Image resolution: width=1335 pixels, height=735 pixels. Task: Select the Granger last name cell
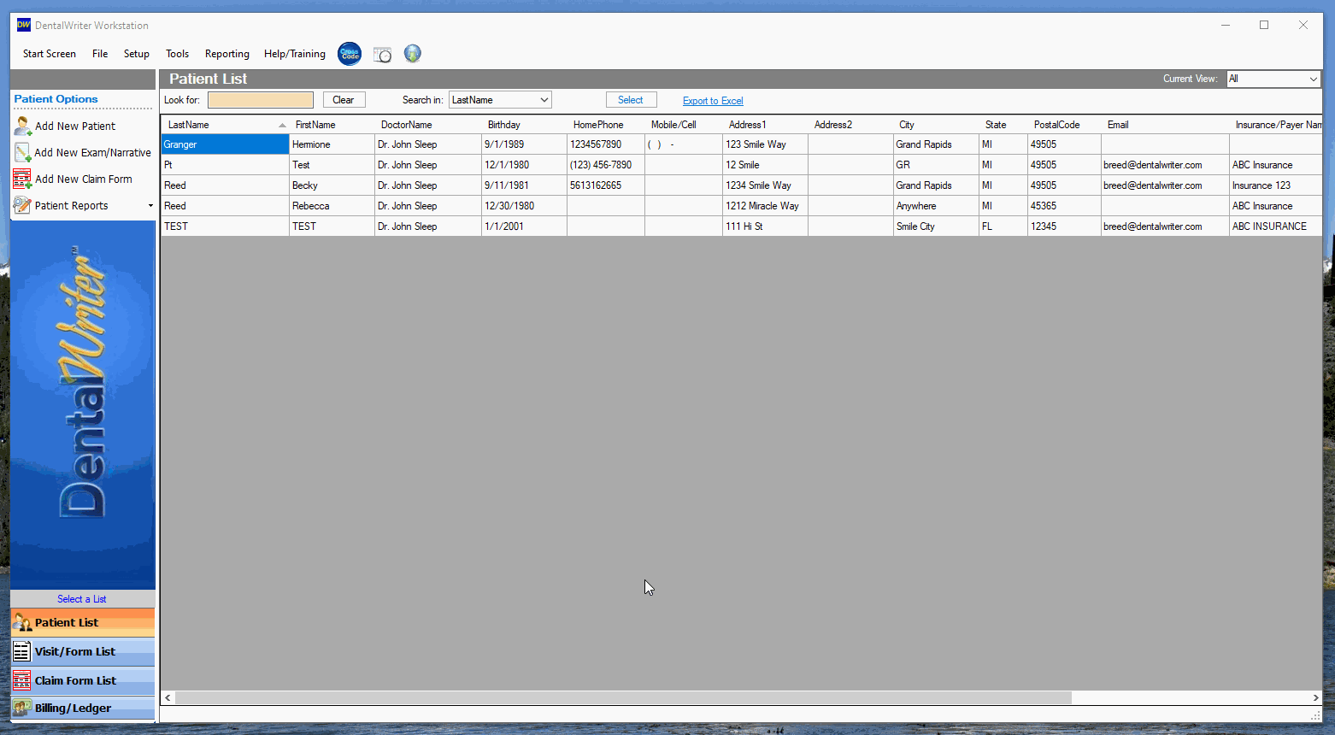point(225,144)
